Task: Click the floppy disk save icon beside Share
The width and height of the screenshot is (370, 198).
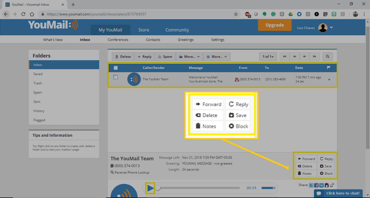Action: tap(327, 185)
